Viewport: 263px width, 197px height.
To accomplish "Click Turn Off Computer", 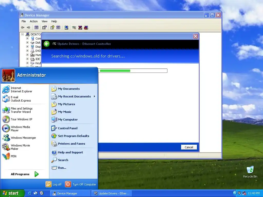I will [81, 184].
